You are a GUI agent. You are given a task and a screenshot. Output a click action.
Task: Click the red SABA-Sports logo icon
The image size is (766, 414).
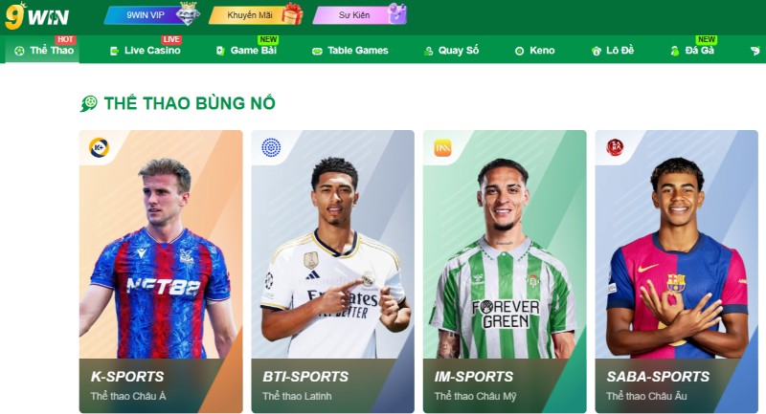click(x=615, y=147)
